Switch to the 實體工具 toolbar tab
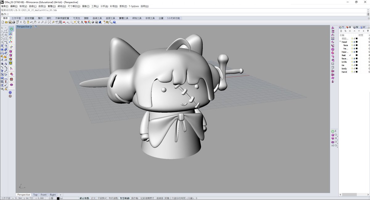This screenshot has width=370, height=200. click(124, 18)
